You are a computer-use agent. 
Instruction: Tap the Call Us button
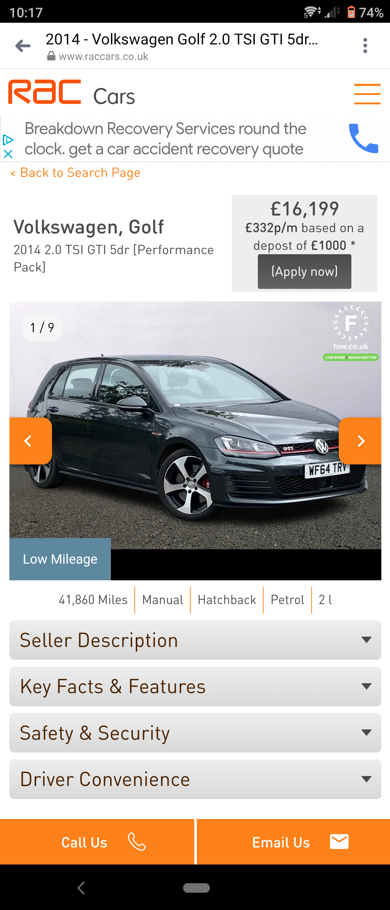click(x=97, y=842)
